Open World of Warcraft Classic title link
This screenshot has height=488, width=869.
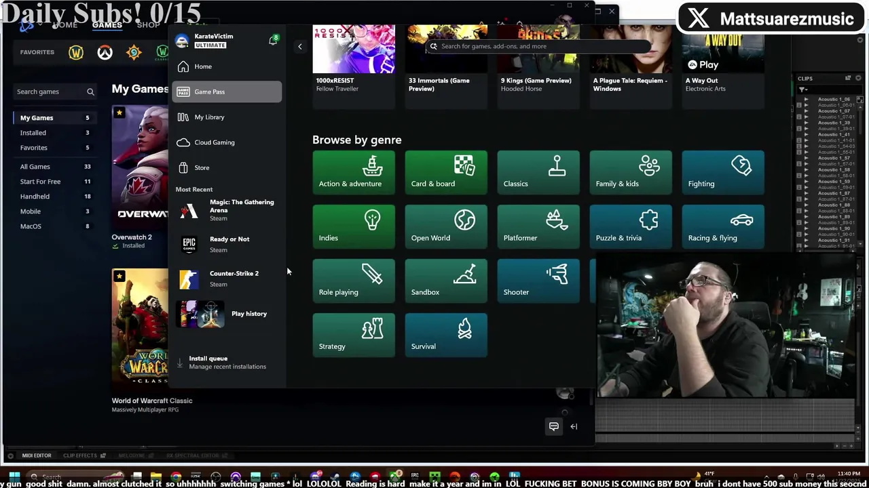point(152,401)
